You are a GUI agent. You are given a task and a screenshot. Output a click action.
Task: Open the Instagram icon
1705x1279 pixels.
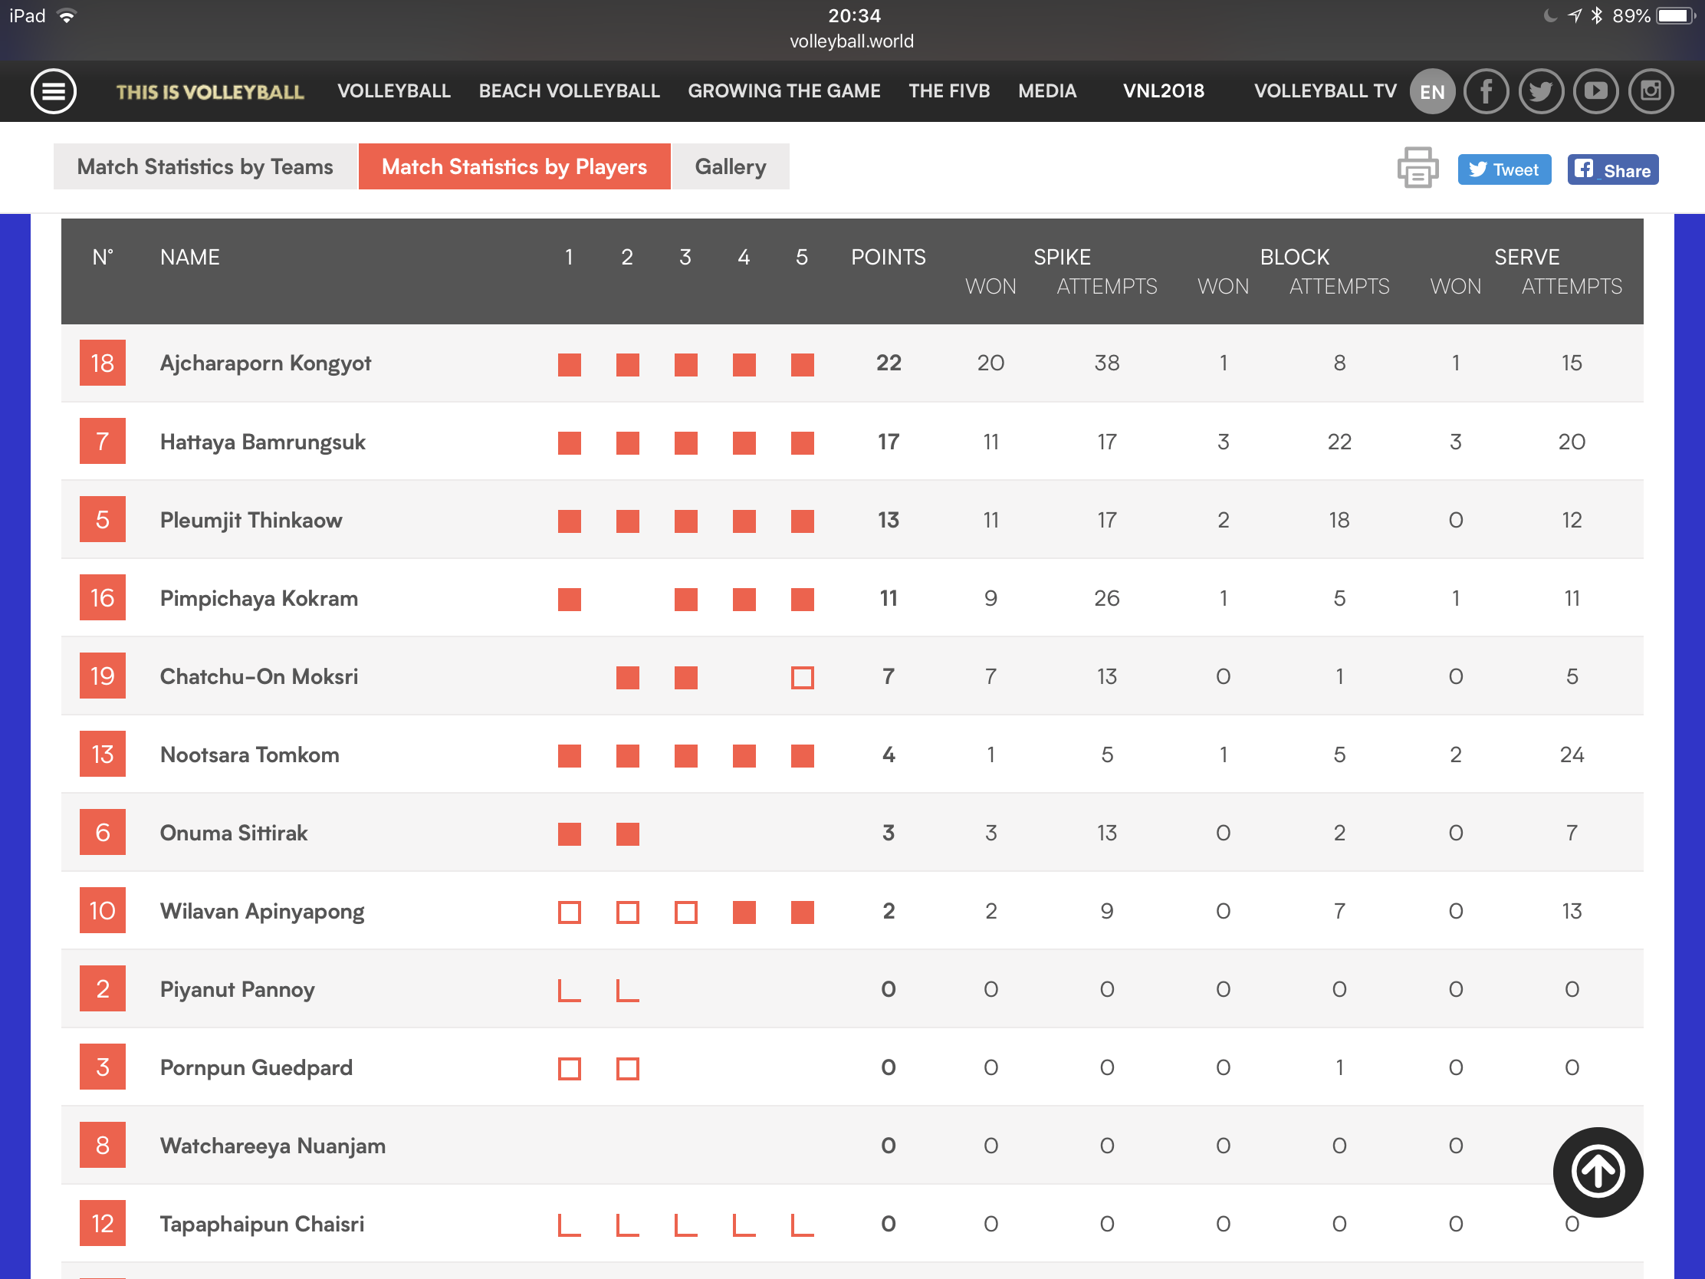(1651, 91)
